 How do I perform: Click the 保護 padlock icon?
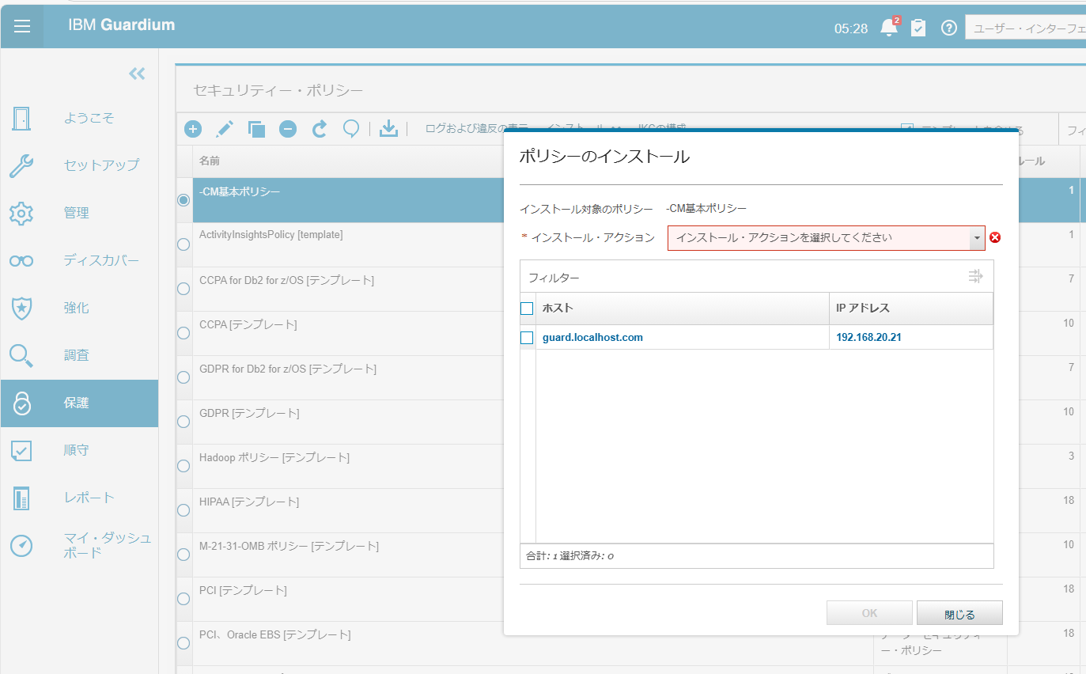21,403
